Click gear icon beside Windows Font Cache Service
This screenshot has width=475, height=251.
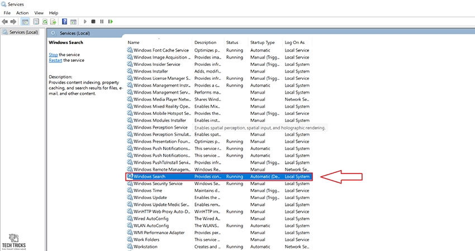(x=130, y=50)
